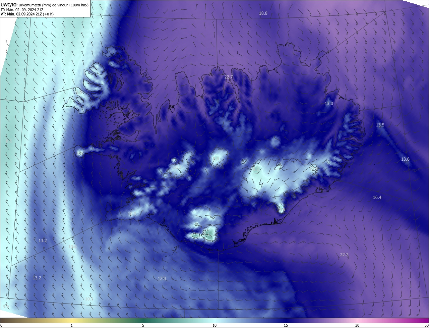Click the 16.4 value label on map
Viewport: 429px width, 328px height.
377,198
